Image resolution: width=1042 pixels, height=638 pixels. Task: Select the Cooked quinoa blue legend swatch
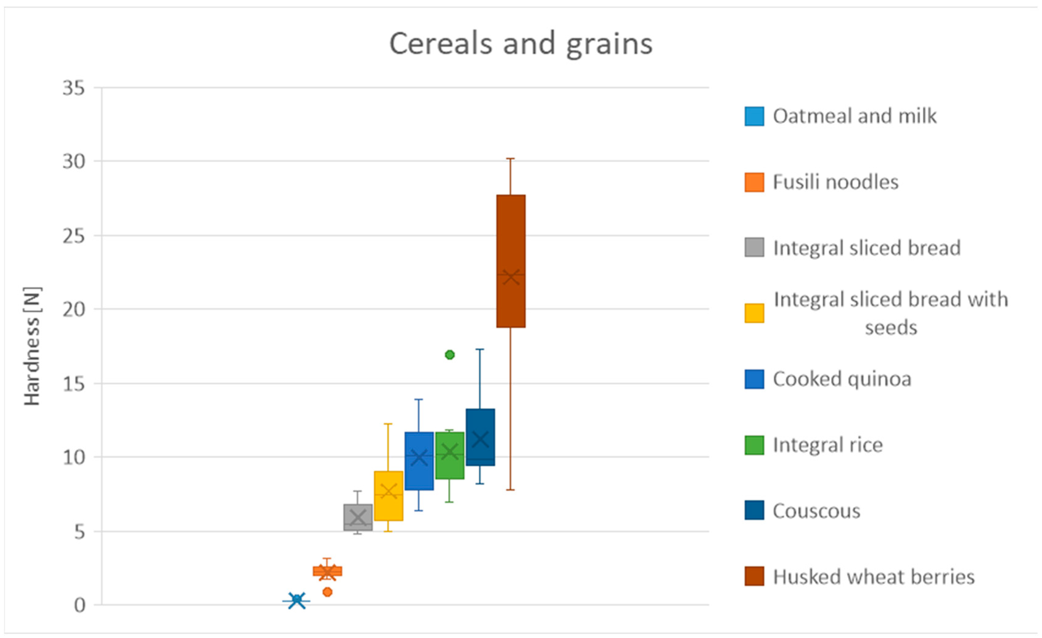pos(754,379)
